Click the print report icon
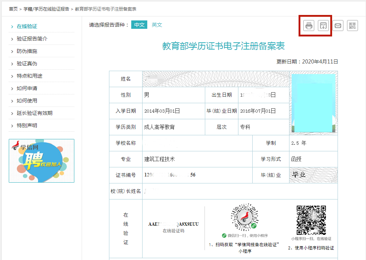This screenshot has width=366, height=260. pyautogui.click(x=309, y=26)
